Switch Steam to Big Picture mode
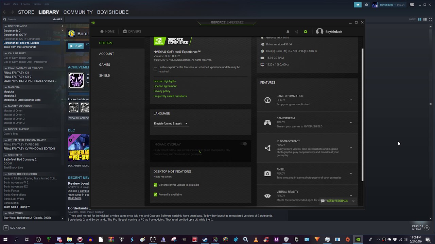This screenshot has height=244, width=435. point(412,5)
